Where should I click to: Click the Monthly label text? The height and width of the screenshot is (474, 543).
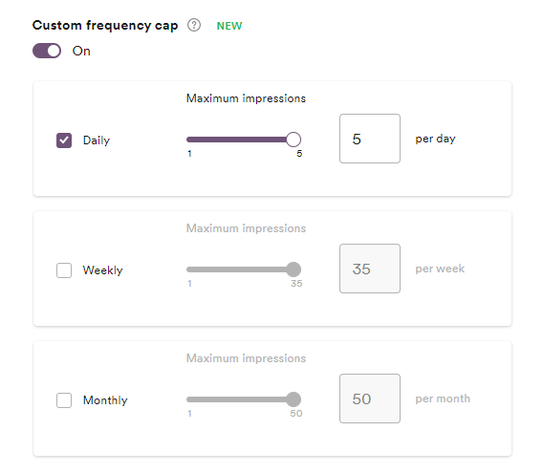(105, 400)
